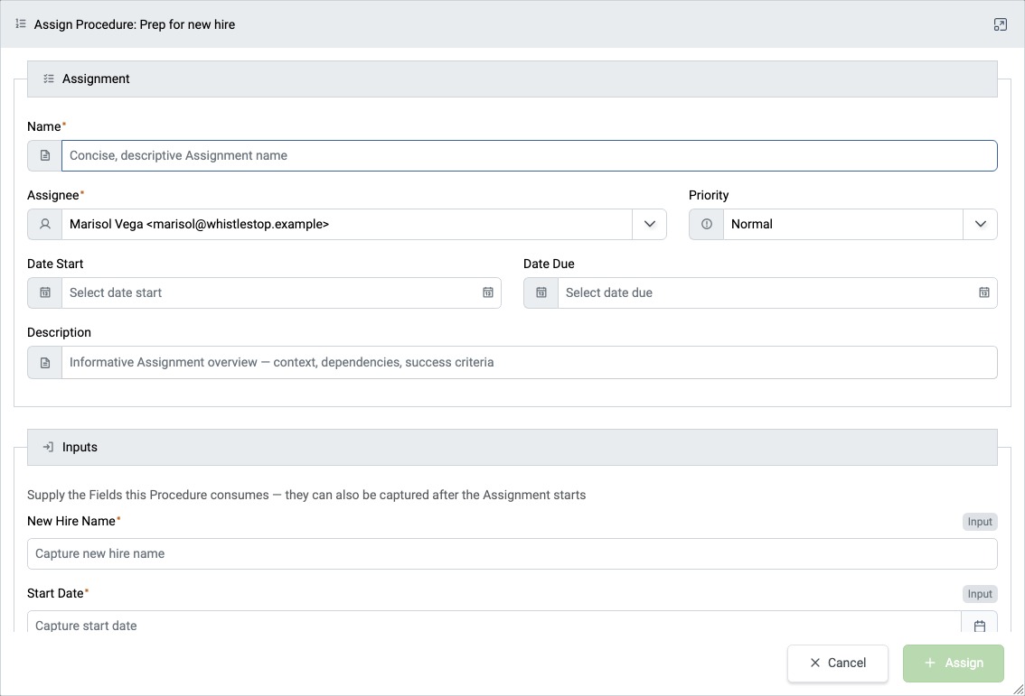Click the Inputs section arrow icon

[x=49, y=447]
